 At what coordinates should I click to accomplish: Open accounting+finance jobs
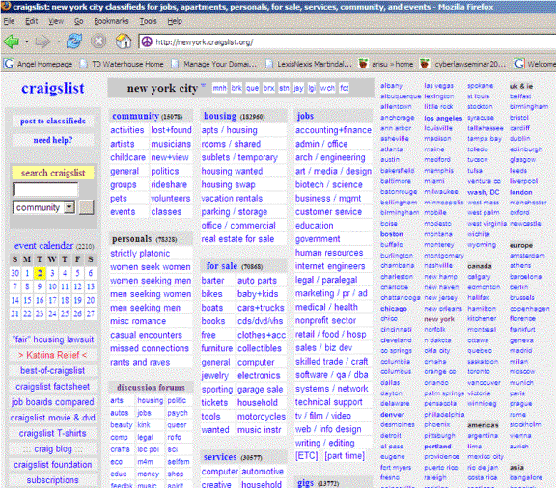point(333,130)
